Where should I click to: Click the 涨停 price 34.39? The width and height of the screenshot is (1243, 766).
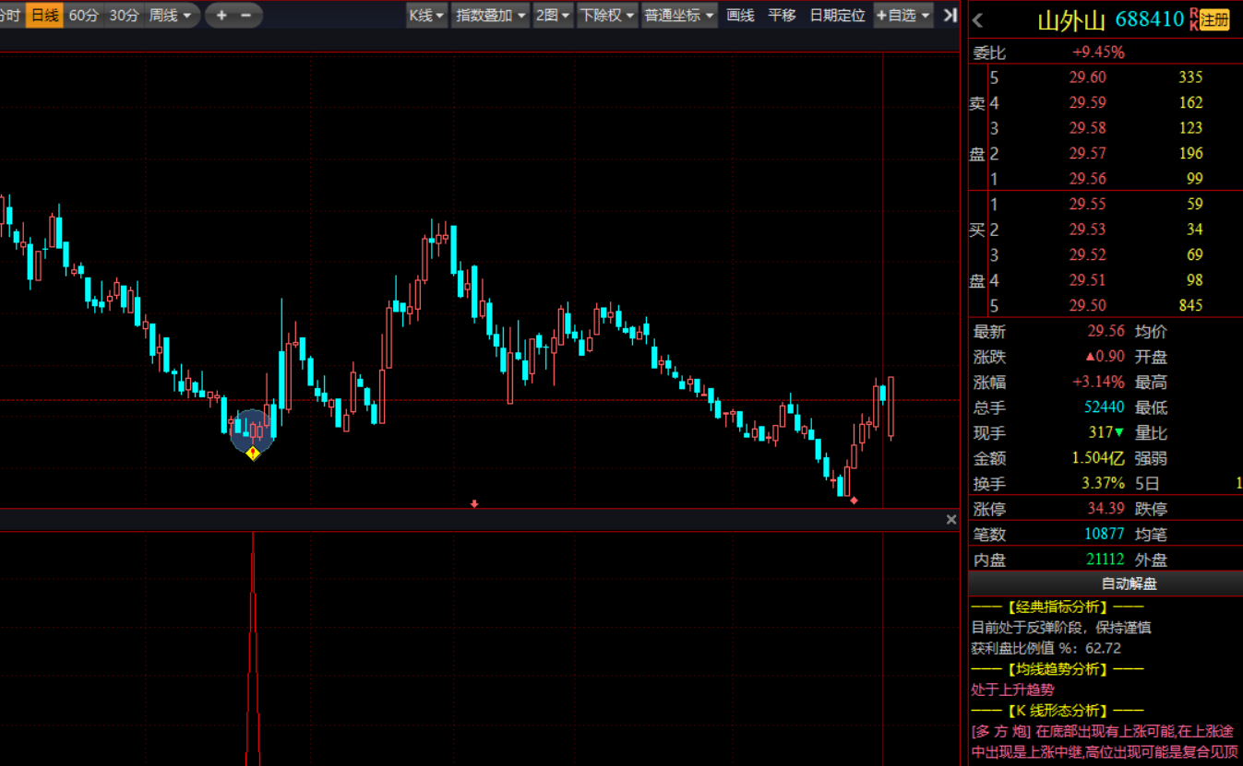(x=1106, y=509)
